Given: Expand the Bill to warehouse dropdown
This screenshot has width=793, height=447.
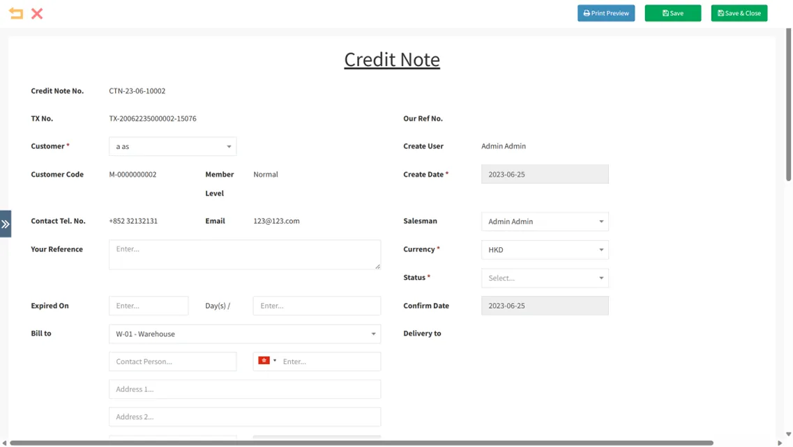Looking at the screenshot, I should point(244,334).
